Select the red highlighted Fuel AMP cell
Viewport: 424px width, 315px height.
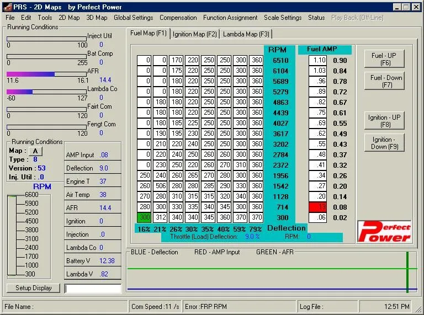pos(318,207)
